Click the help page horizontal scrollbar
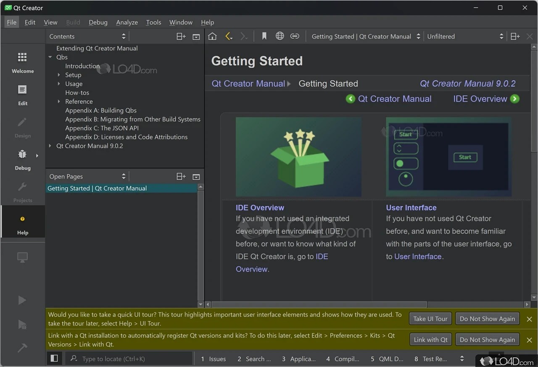538x367 pixels. coord(319,304)
